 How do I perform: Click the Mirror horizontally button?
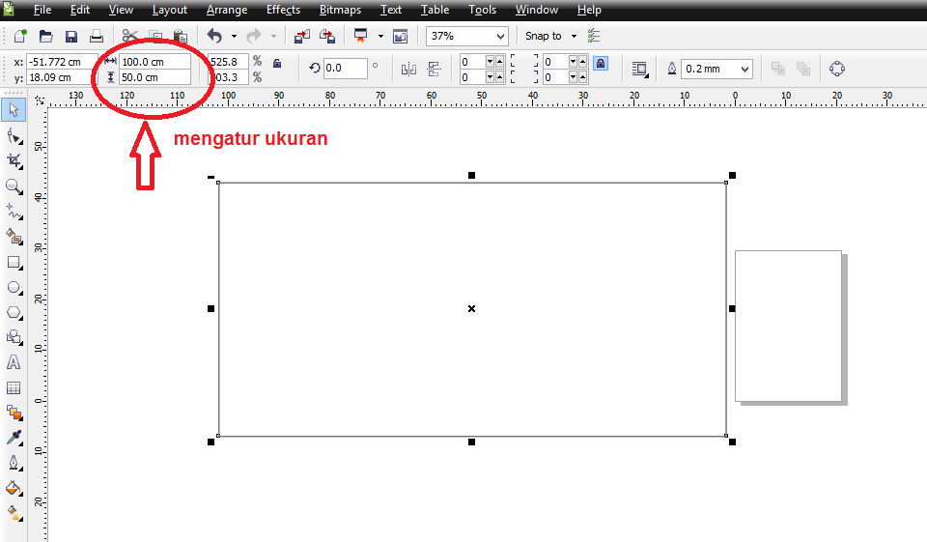point(408,69)
